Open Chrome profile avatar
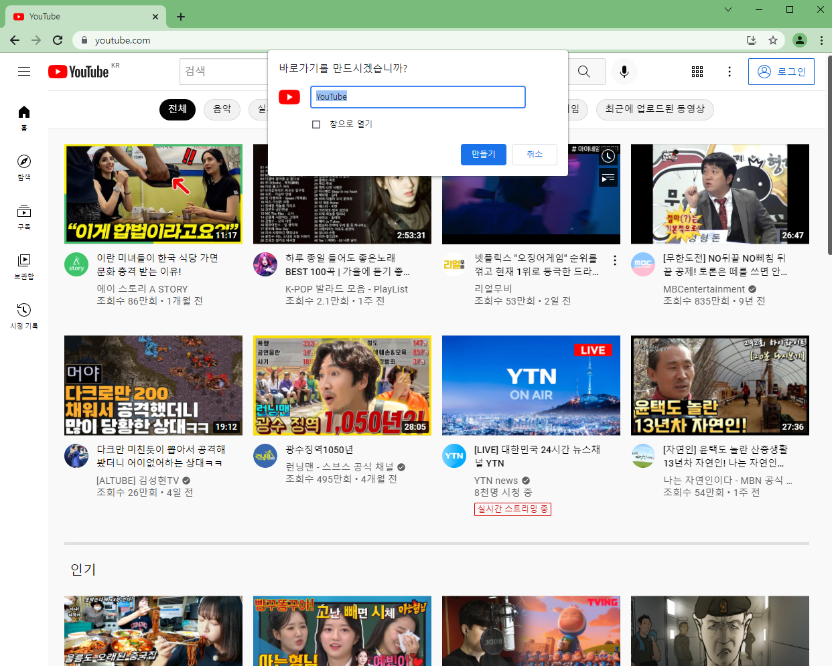The image size is (832, 666). pos(800,40)
